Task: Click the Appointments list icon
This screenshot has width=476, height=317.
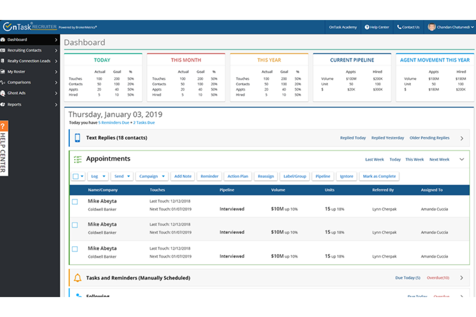Action: (x=78, y=159)
